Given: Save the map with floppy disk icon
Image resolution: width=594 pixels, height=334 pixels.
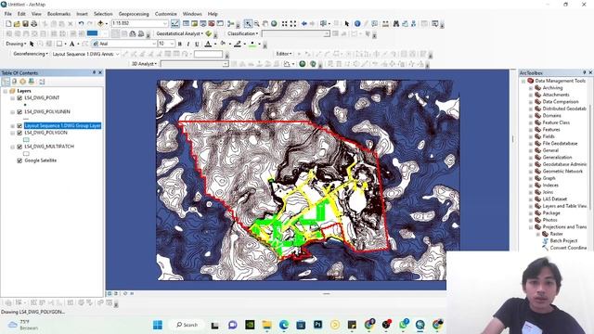Looking at the screenshot, I should 25,24.
